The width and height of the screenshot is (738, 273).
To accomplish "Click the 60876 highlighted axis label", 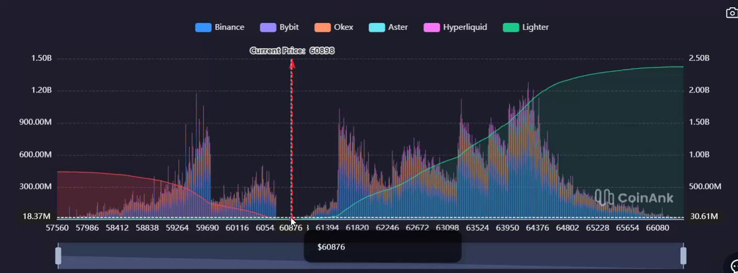I will pos(291,228).
